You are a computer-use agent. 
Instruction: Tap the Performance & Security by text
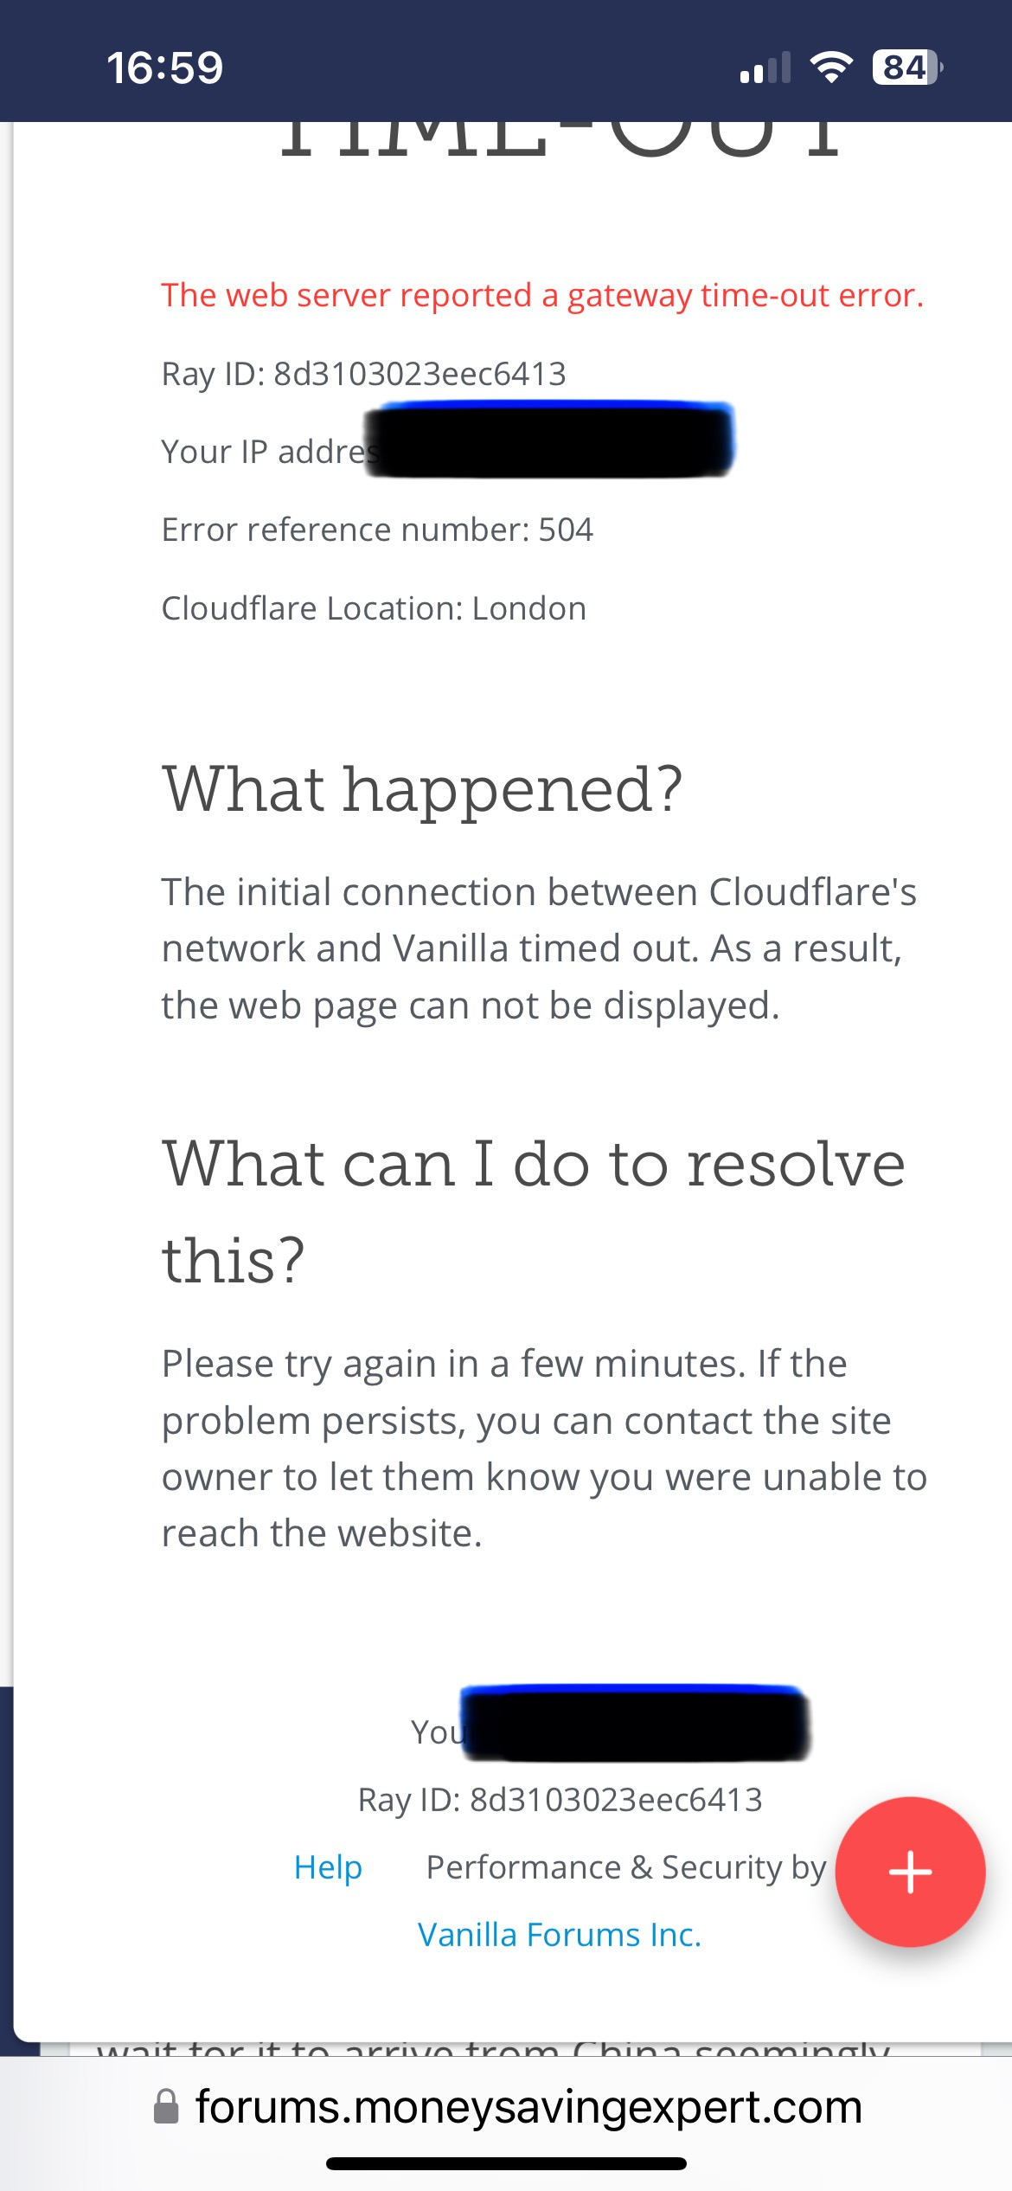coord(626,1867)
